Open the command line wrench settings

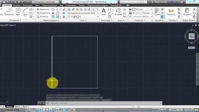coord(44,103)
